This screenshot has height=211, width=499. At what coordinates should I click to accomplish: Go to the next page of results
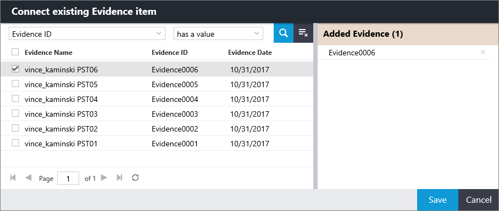click(x=104, y=178)
